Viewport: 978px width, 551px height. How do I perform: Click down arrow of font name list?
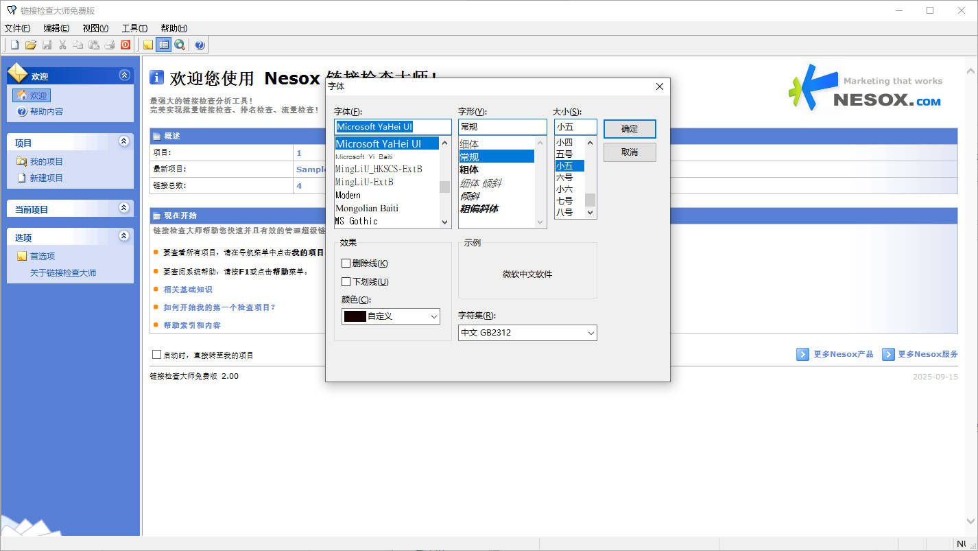444,222
